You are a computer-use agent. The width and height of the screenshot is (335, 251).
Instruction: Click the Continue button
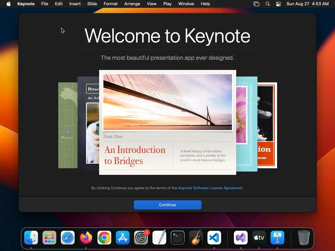[167, 205]
